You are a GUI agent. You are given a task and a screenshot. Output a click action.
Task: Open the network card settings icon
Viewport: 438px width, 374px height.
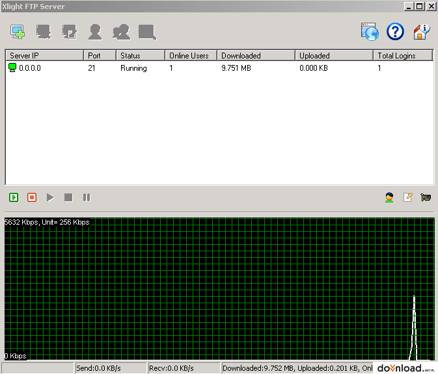click(x=426, y=197)
